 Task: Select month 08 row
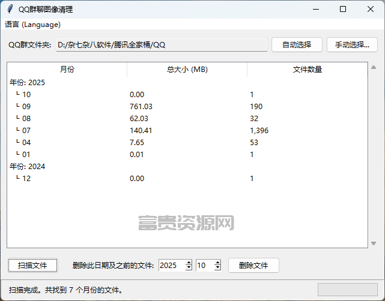pos(187,119)
